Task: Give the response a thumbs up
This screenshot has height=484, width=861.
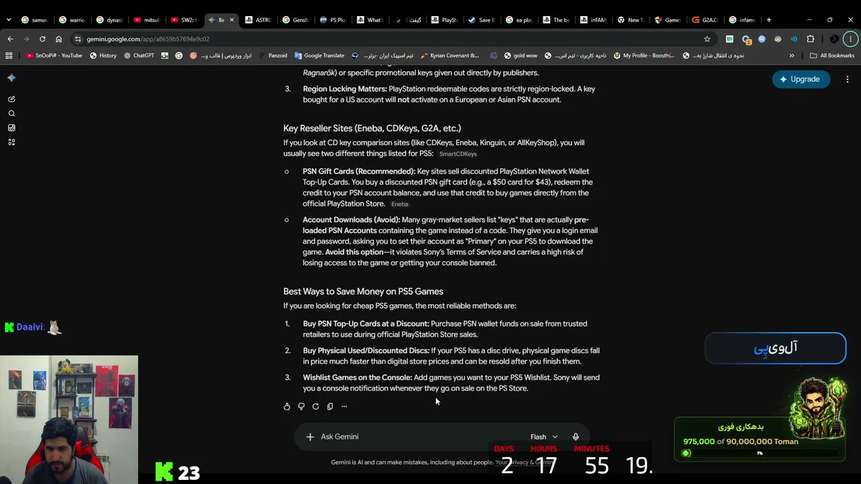Action: click(287, 407)
